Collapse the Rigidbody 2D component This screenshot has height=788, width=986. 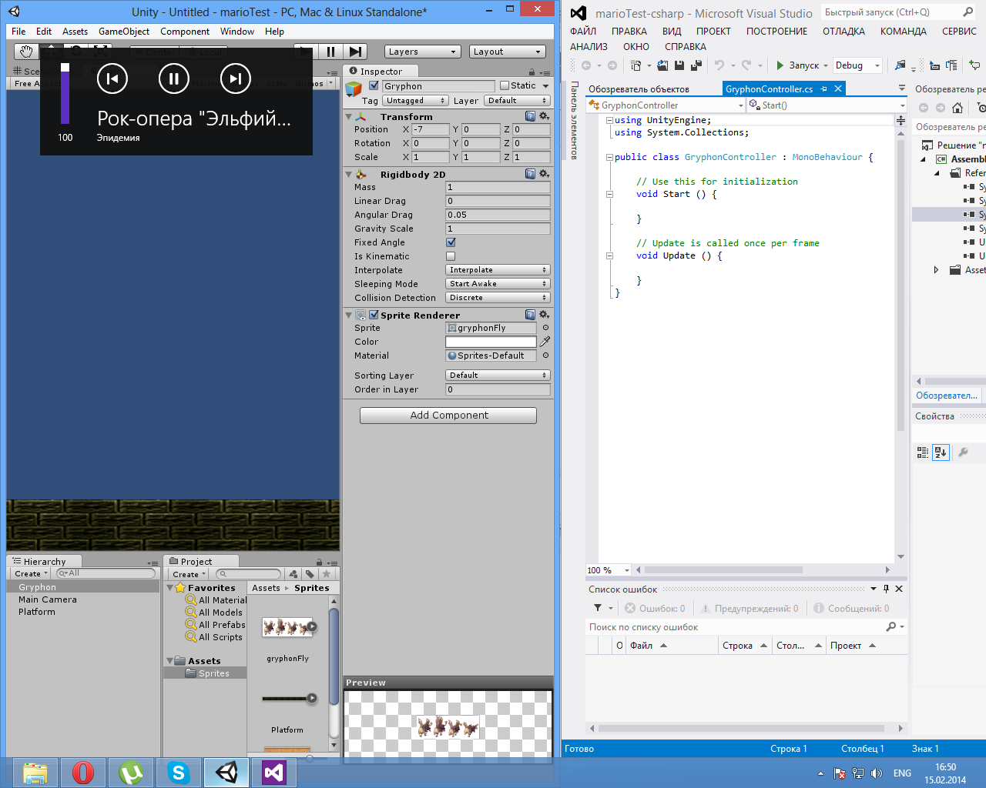[349, 175]
